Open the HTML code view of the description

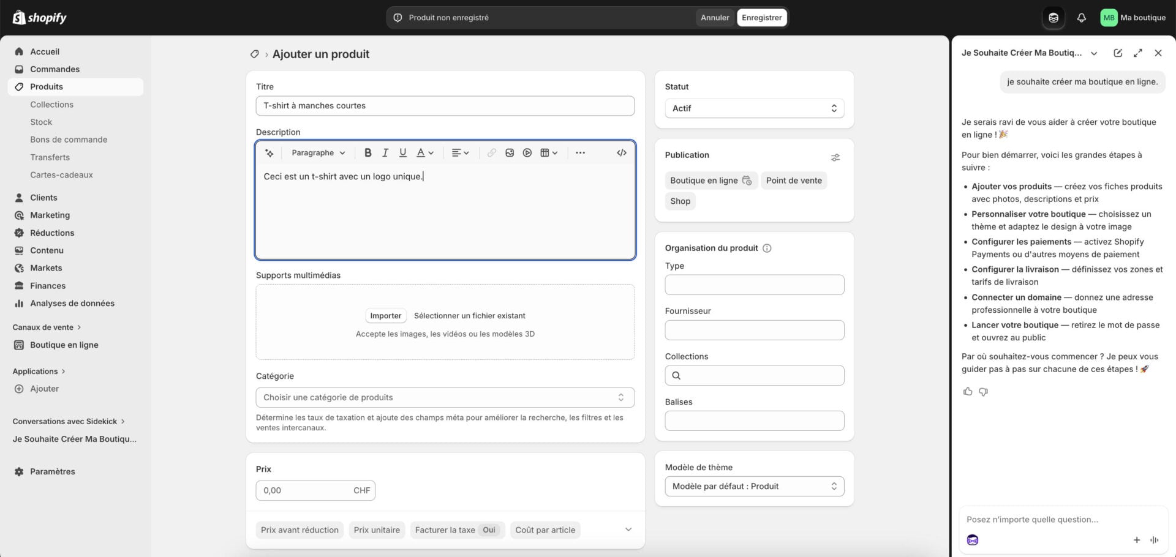point(621,152)
